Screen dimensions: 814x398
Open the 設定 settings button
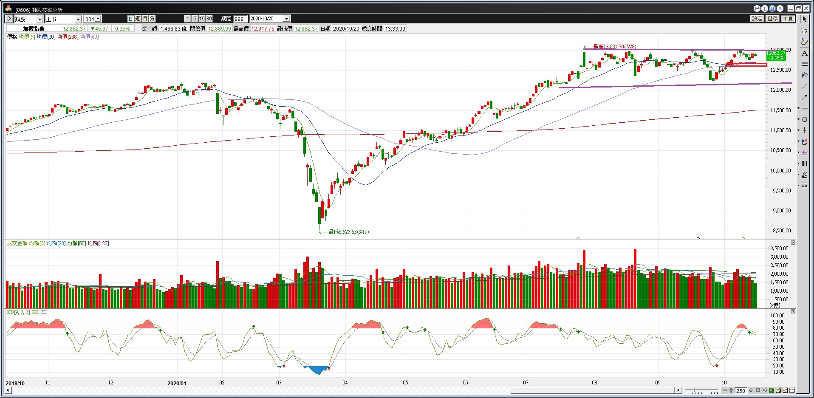click(x=757, y=19)
